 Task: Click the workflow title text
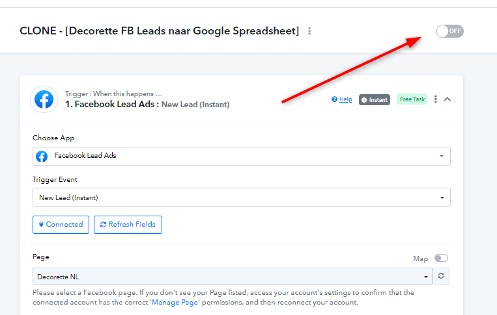(x=159, y=31)
